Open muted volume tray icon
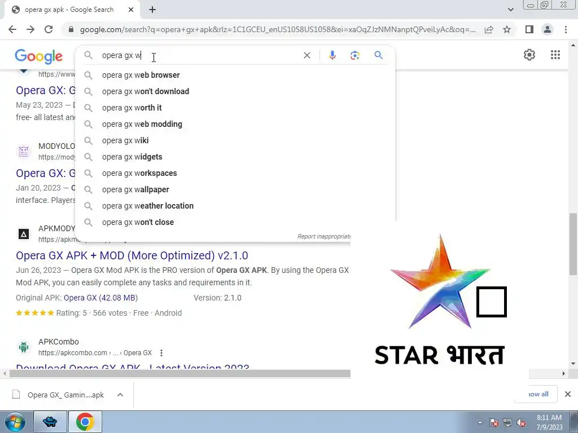578x433 pixels. coord(521,423)
